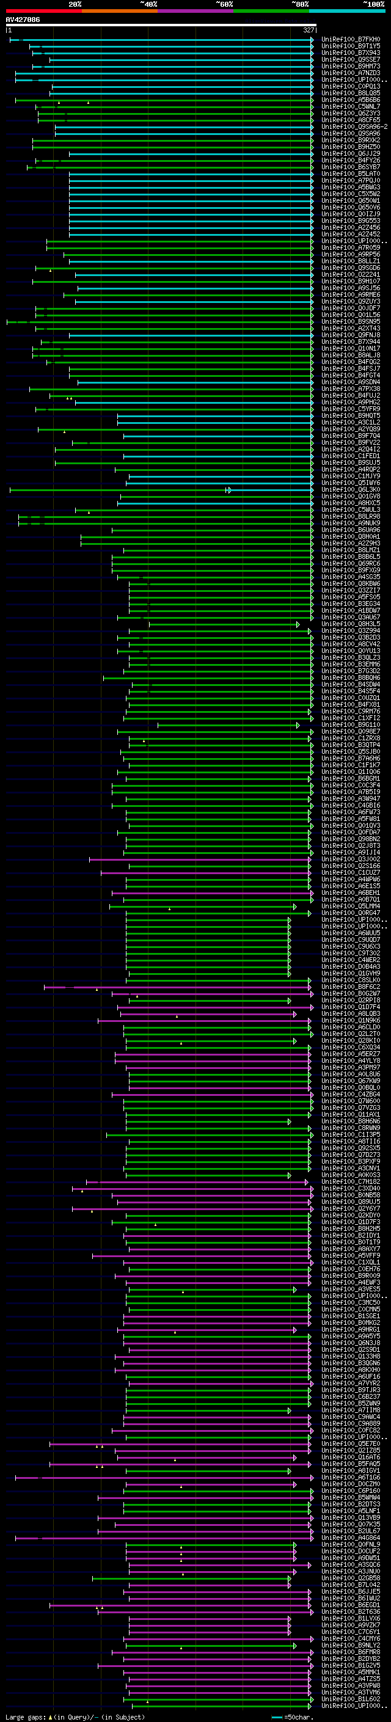This screenshot has height=1722, width=391.
Task: Select the UniRef100_B9HQT5 label
Action: 351,416
